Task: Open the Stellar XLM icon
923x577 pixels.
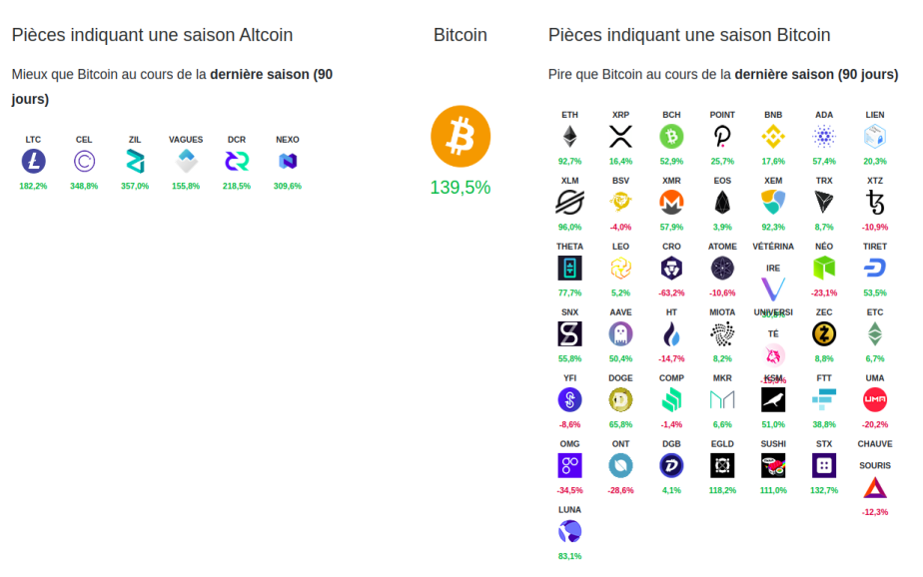Action: [x=569, y=203]
